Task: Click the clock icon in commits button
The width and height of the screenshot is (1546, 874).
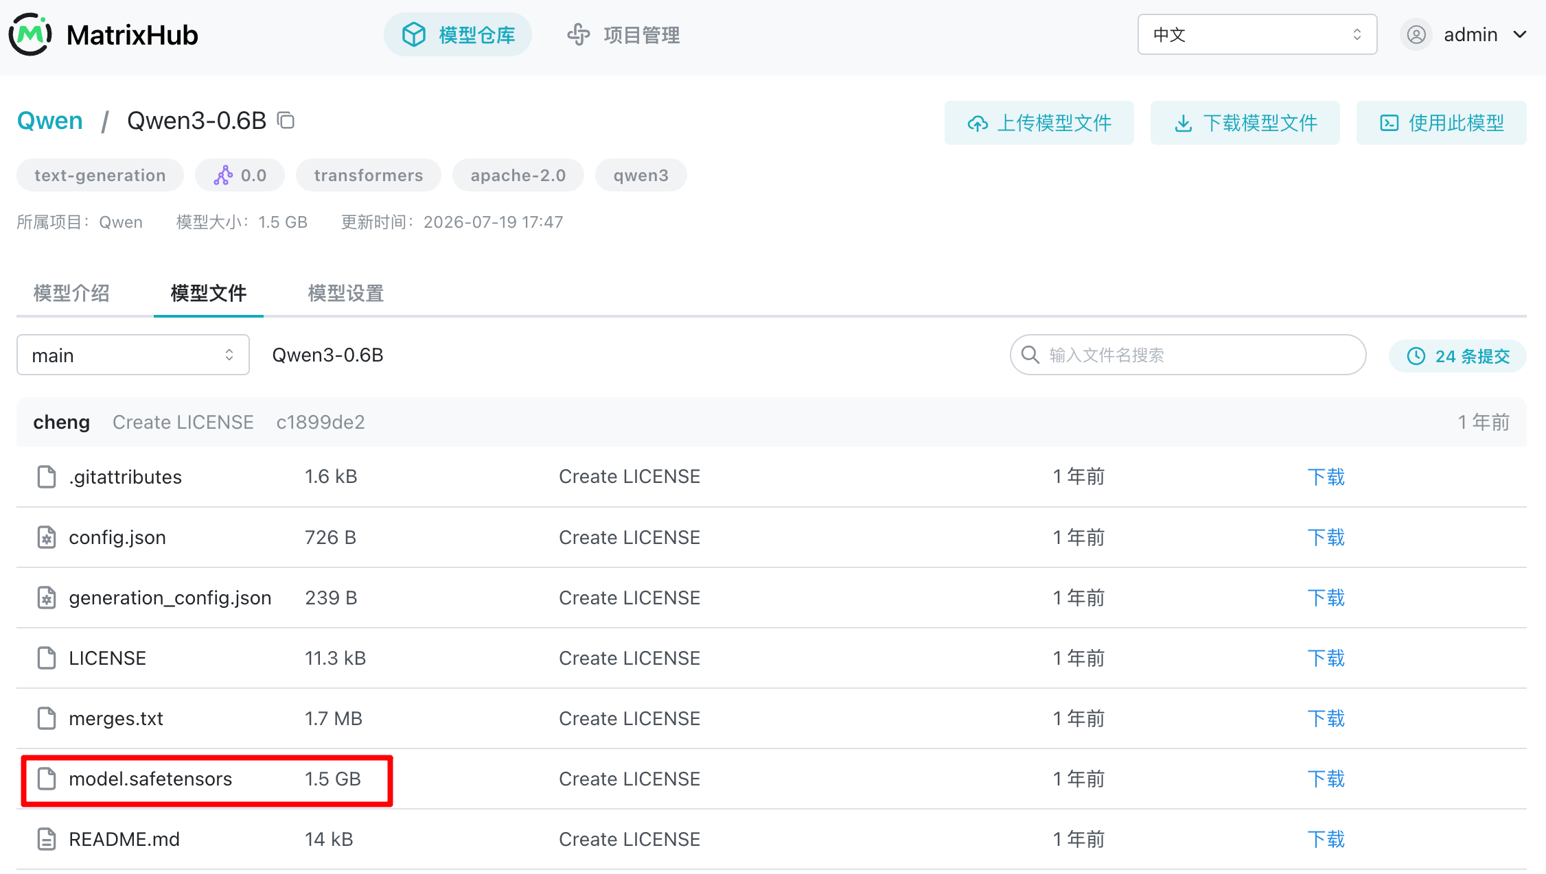Action: point(1416,356)
